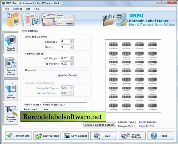Viewport: 178px width, 144px height.
Task: Click the Help button label
Action: (x=165, y=136)
